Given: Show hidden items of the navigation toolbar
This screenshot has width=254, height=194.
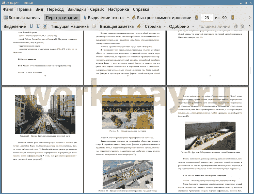Looking at the screenshot, I should 250,18.
